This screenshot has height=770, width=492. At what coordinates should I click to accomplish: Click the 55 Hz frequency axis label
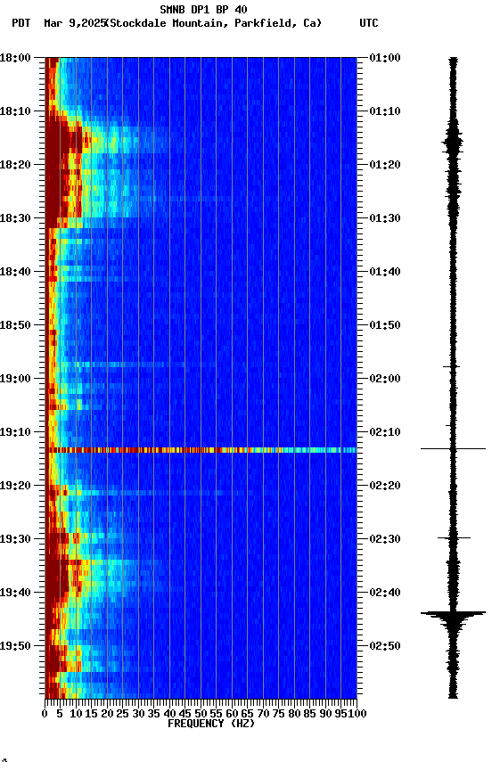pyautogui.click(x=217, y=714)
